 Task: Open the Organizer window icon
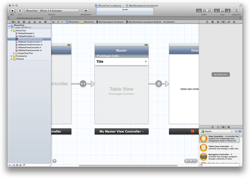(x=237, y=10)
